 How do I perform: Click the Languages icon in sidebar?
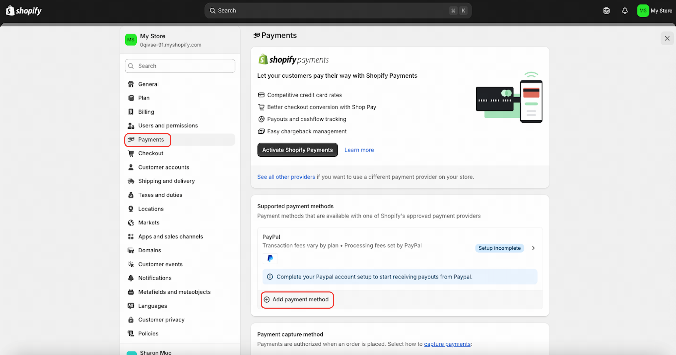(x=131, y=306)
